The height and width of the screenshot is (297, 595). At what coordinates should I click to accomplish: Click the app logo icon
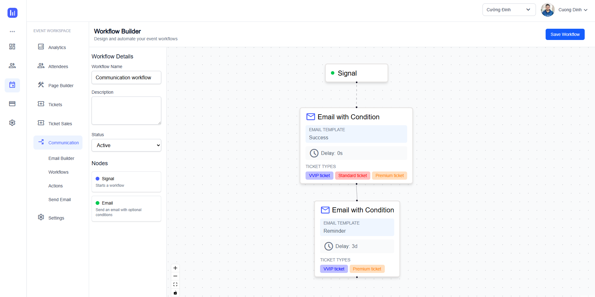tap(12, 13)
